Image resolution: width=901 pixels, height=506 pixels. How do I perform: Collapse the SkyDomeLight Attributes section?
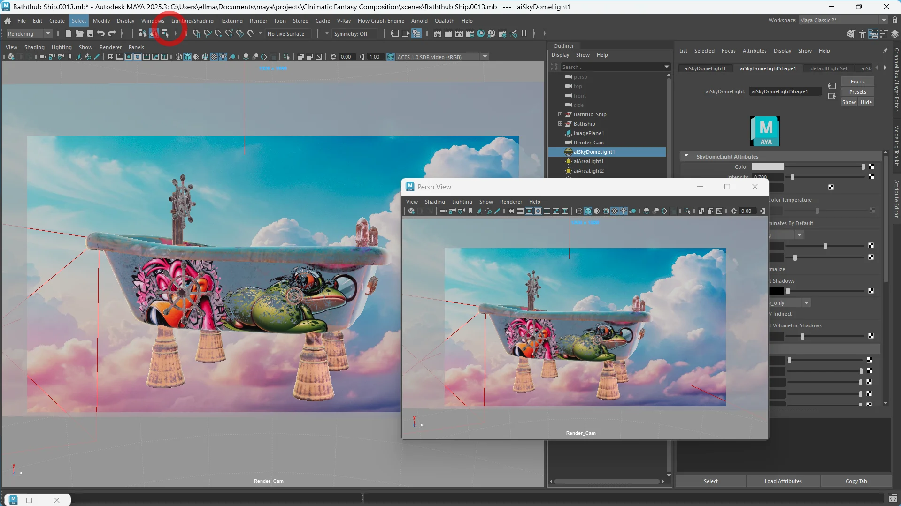[686, 156]
